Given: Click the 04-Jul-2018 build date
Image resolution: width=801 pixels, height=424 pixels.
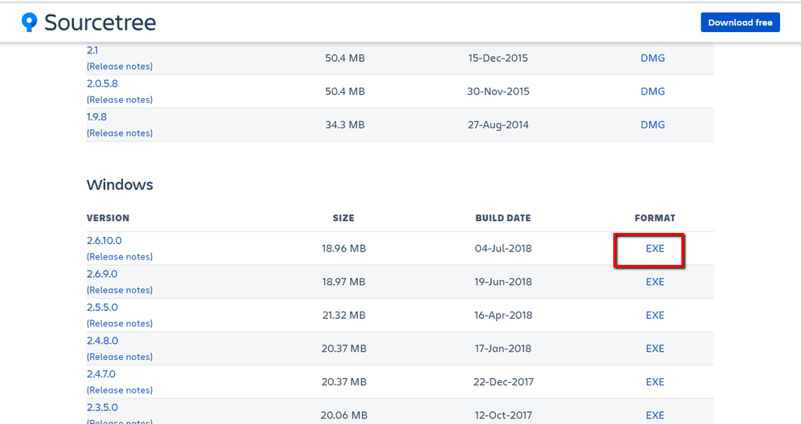Looking at the screenshot, I should click(503, 249).
